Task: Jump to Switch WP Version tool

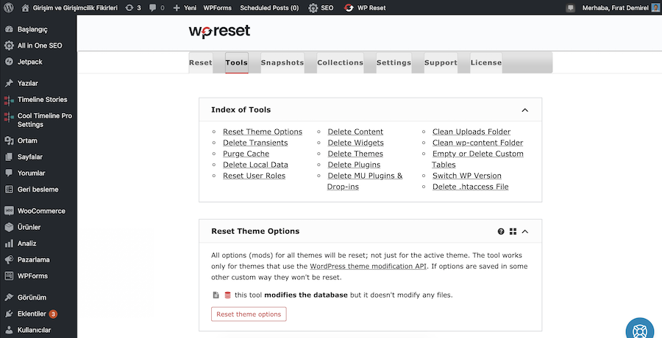Action: pos(467,176)
